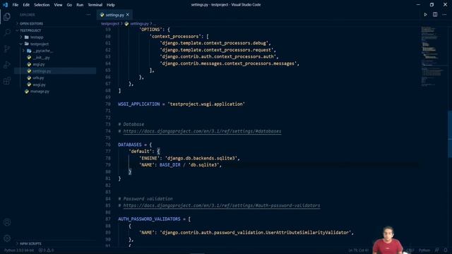The image size is (452, 254).
Task: Select settings.py in the explorer
Action: (42, 71)
